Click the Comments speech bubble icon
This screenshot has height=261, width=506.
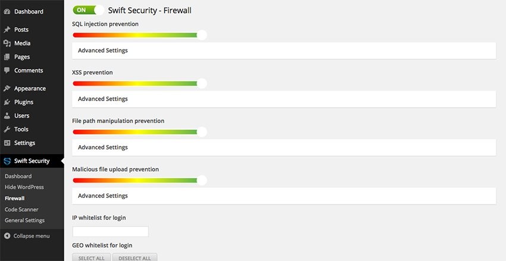tap(7, 71)
